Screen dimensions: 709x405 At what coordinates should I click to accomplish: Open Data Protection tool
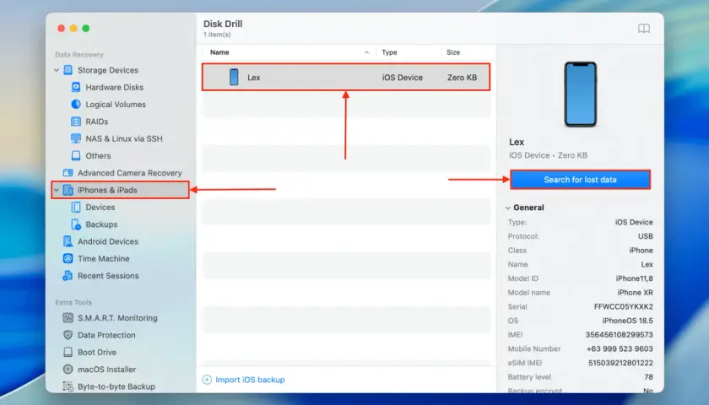coord(106,336)
